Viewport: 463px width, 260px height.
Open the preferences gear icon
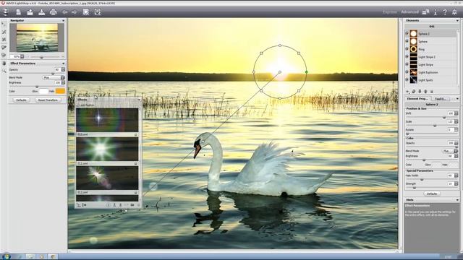coord(454,12)
